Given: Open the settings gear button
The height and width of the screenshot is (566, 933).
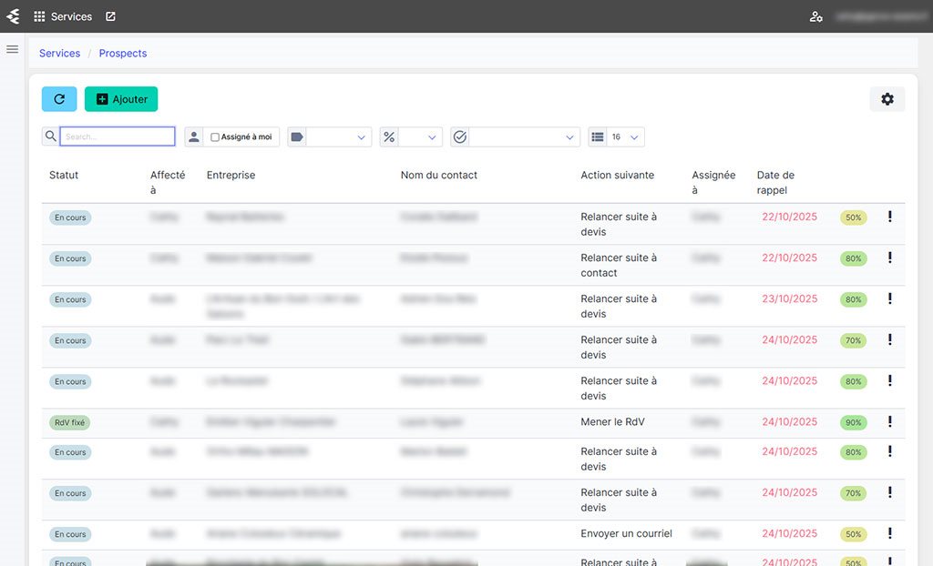Looking at the screenshot, I should click(x=887, y=99).
